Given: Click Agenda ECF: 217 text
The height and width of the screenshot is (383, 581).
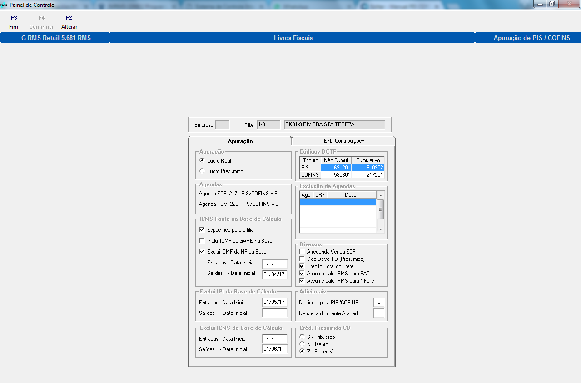Looking at the screenshot, I should click(238, 194).
